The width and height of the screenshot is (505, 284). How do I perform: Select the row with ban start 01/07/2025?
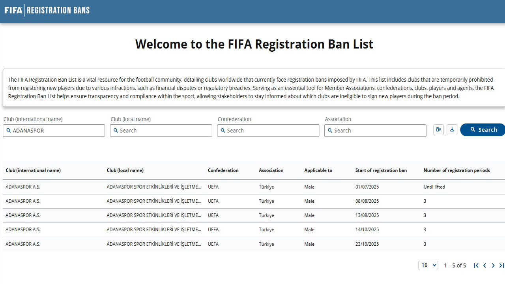point(252,187)
